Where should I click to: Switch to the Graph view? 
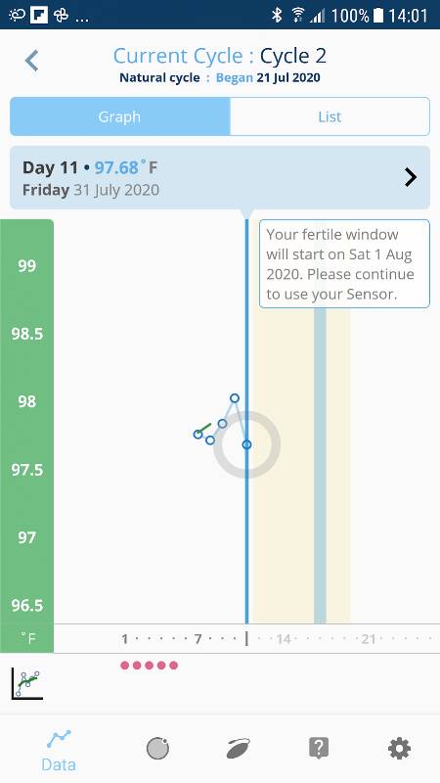[119, 116]
